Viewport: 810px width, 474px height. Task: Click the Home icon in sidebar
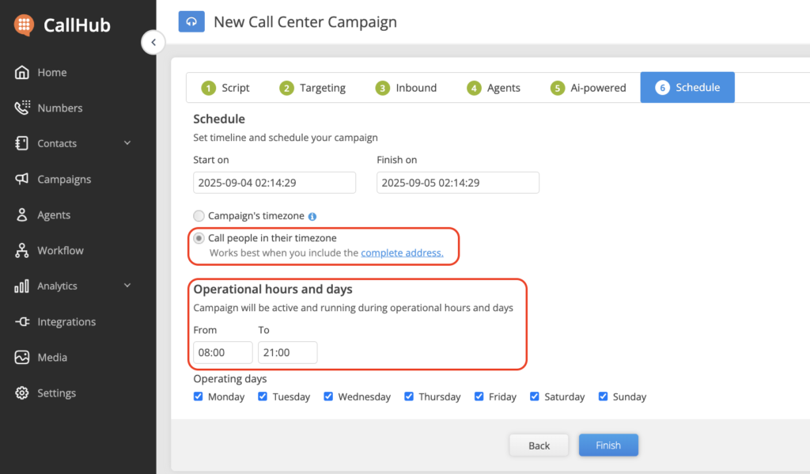click(22, 72)
